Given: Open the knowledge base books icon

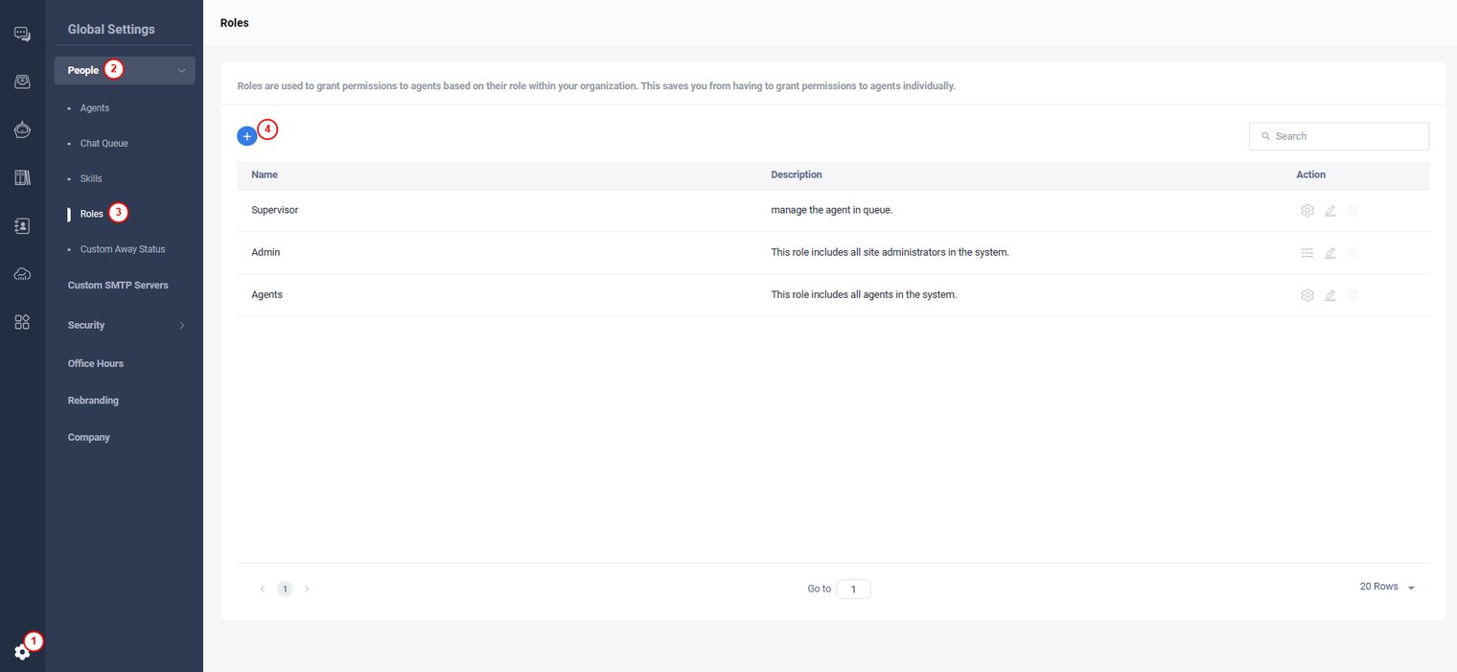Looking at the screenshot, I should pyautogui.click(x=22, y=178).
